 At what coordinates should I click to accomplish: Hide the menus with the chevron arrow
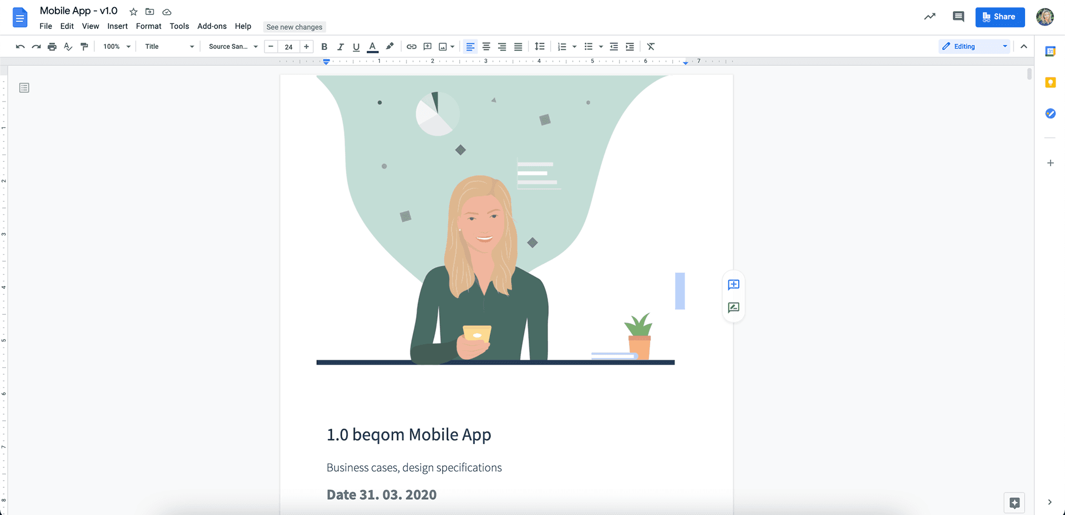(1024, 47)
